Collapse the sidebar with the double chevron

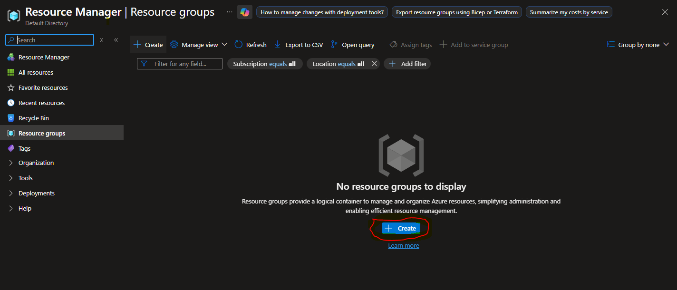tap(116, 40)
